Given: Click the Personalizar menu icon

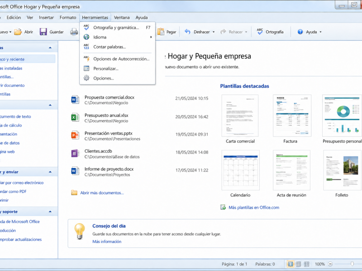Looking at the screenshot, I should [86, 69].
